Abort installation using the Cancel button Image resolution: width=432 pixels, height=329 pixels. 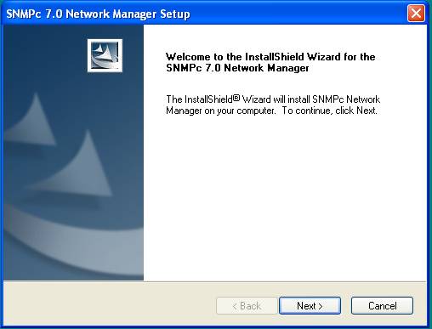click(x=382, y=305)
